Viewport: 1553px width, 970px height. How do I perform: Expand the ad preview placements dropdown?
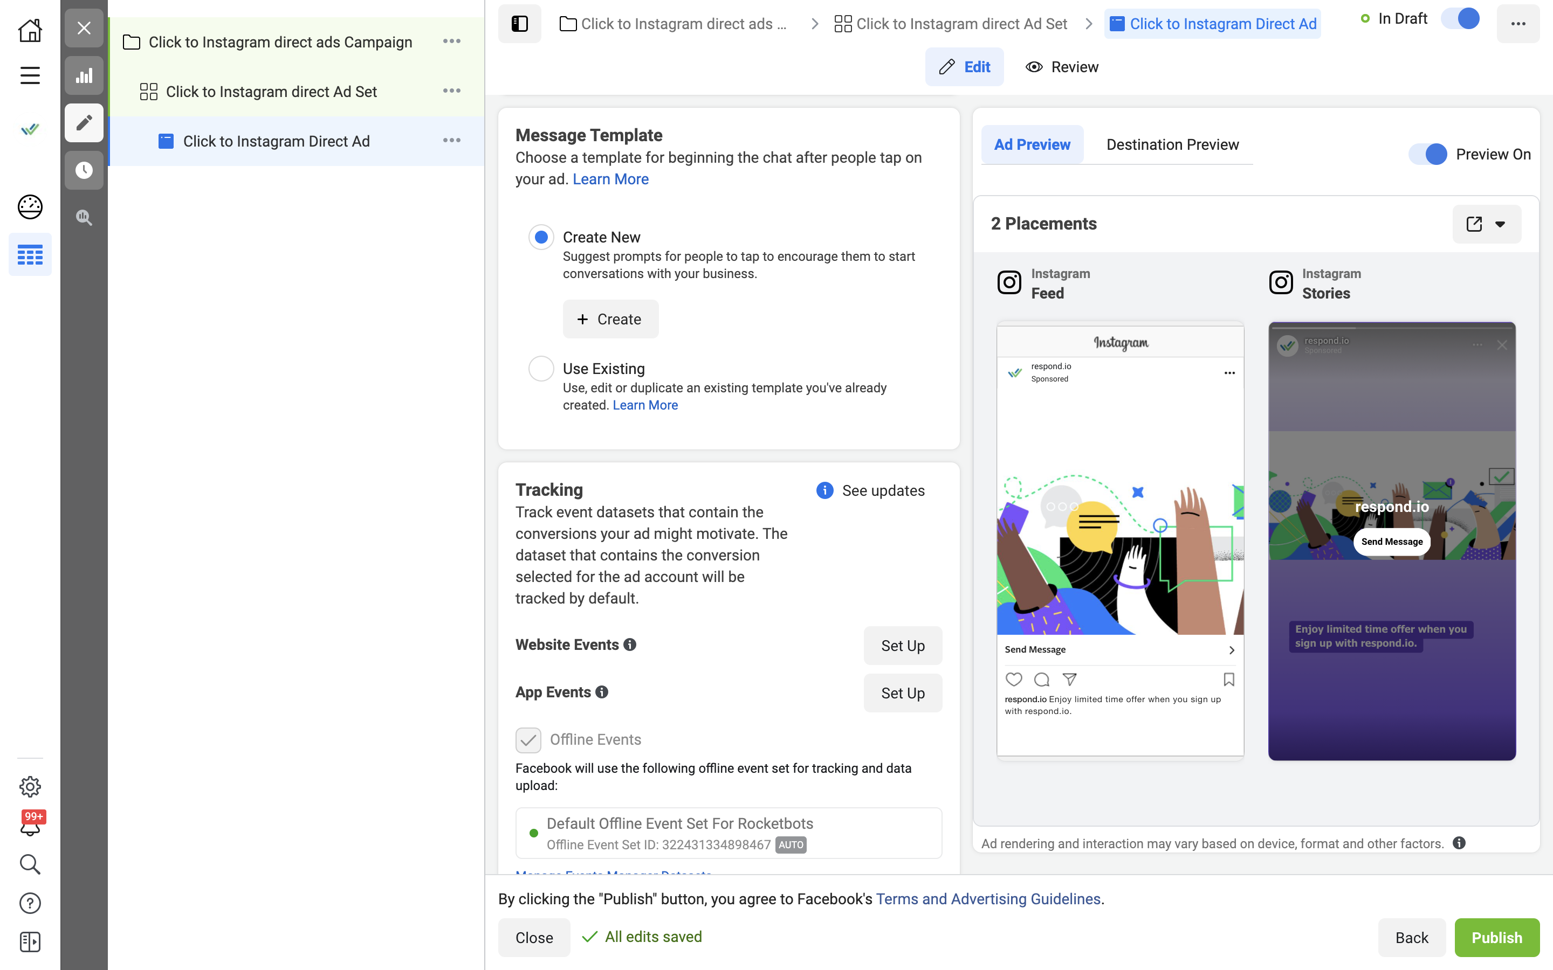point(1501,224)
